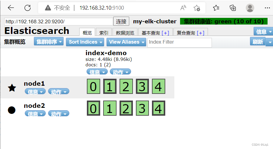Select shard 1 on node1

click(x=110, y=86)
